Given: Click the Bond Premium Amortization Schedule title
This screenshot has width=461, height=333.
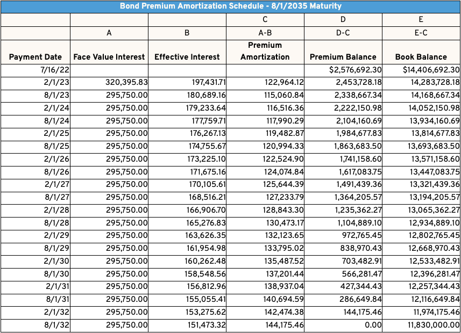Looking at the screenshot, I should point(230,6).
